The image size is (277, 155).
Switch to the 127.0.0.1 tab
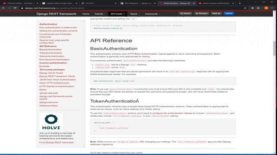99,3
